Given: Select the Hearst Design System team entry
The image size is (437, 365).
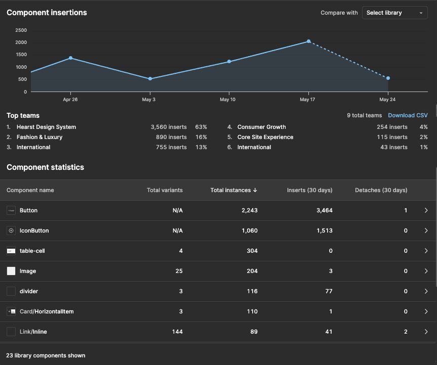Looking at the screenshot, I should [46, 127].
